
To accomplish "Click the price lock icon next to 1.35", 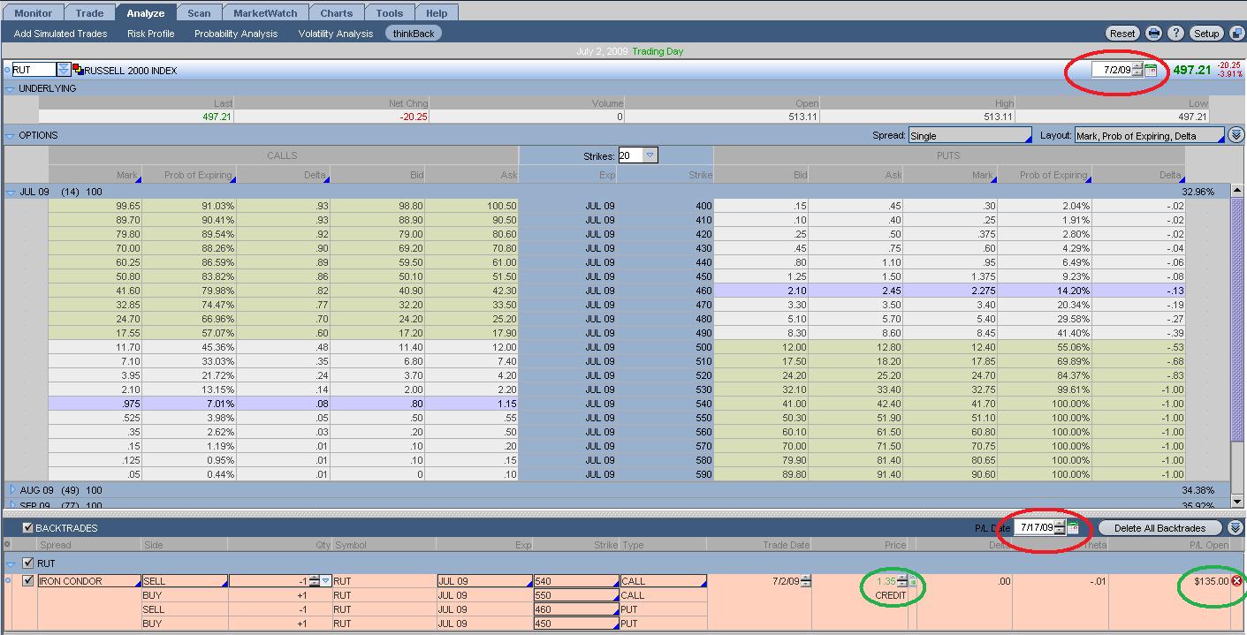I will pos(914,581).
